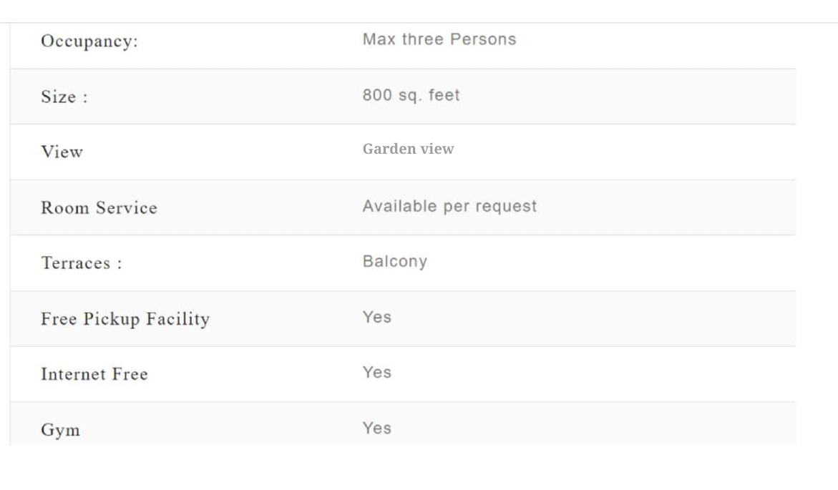Click the Size row label
838x490 pixels.
pyautogui.click(x=64, y=97)
